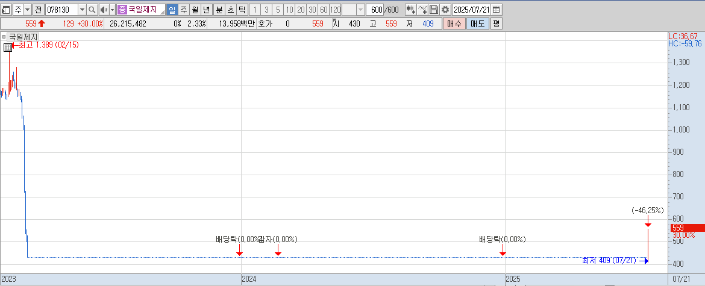705x286 pixels.
Task: Open the calendar date picker icon
Action: (x=497, y=10)
